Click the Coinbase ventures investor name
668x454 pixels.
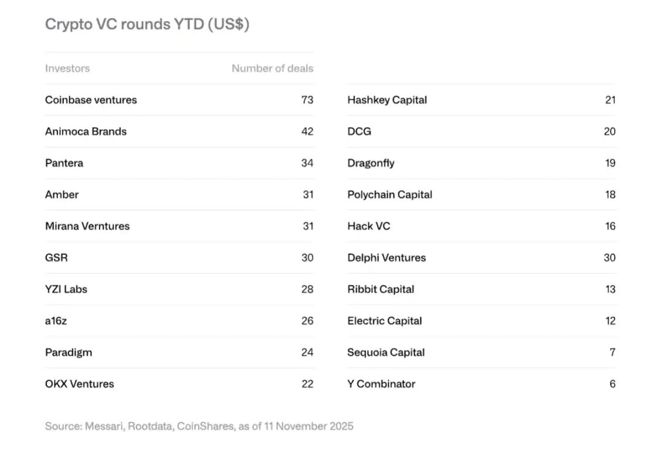point(91,100)
